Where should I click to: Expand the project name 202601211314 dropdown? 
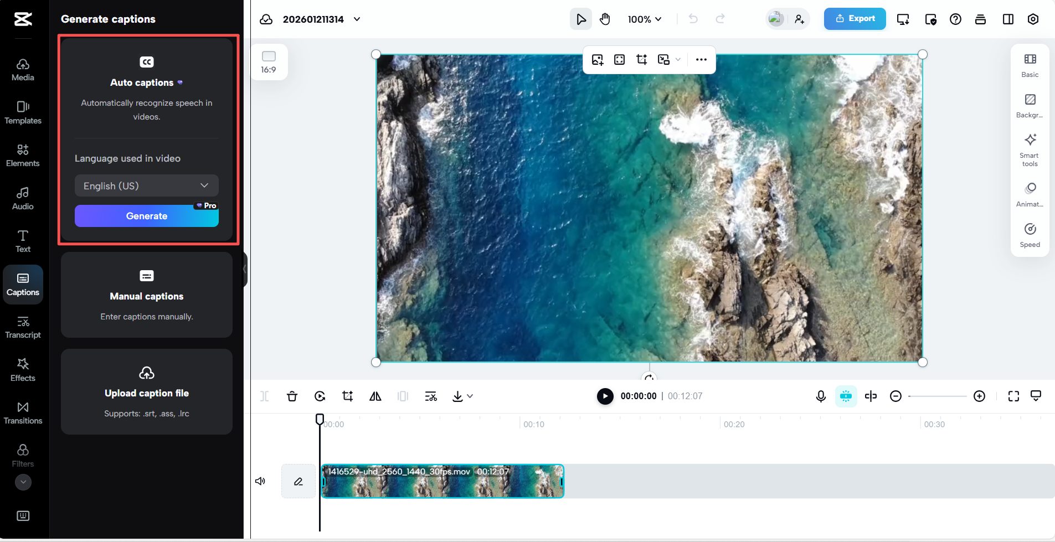(x=356, y=19)
